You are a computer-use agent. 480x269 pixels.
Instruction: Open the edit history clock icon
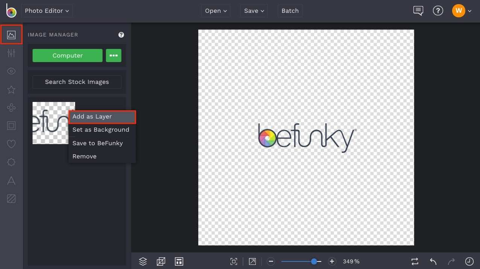click(469, 261)
